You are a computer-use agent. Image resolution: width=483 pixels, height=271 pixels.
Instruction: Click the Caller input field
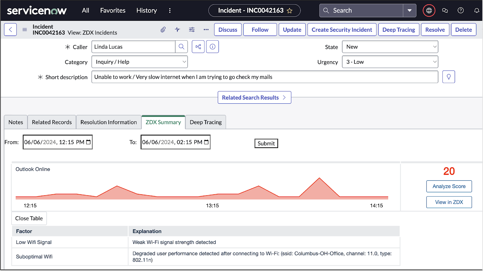click(133, 47)
